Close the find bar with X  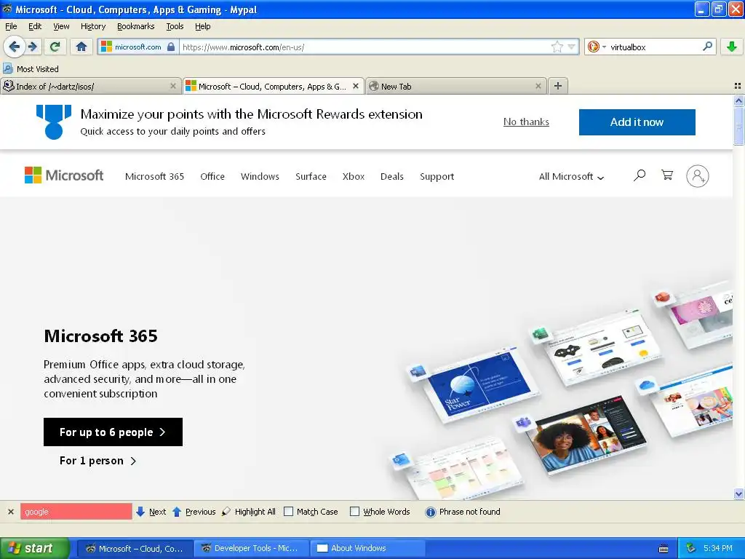tap(10, 512)
